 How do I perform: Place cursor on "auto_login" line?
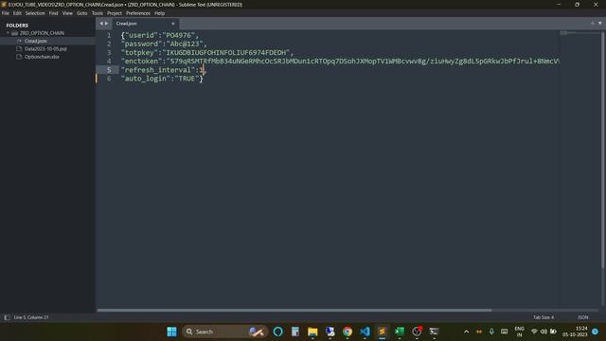pos(162,79)
